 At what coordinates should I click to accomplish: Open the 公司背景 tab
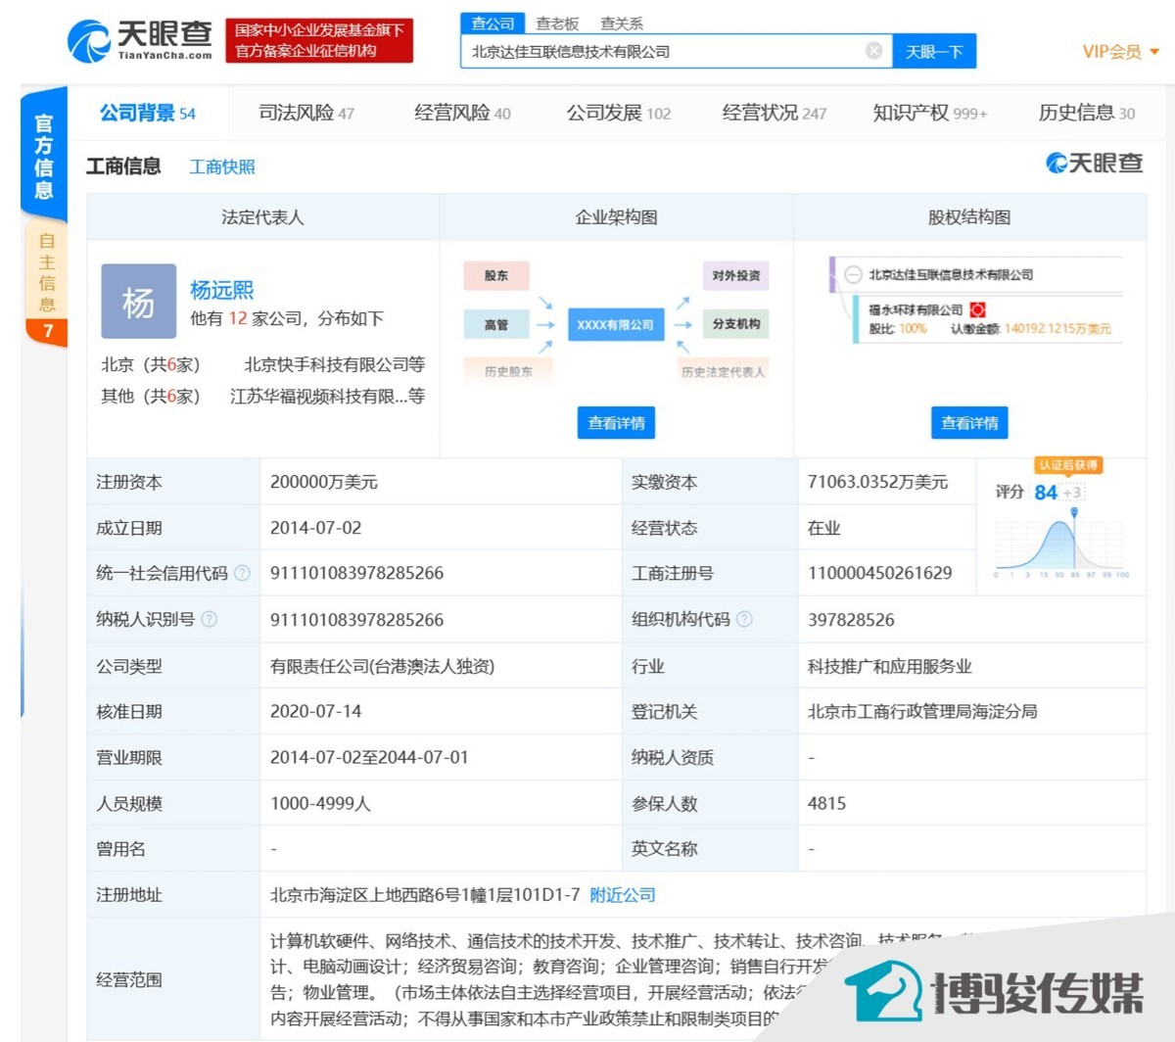tap(148, 114)
